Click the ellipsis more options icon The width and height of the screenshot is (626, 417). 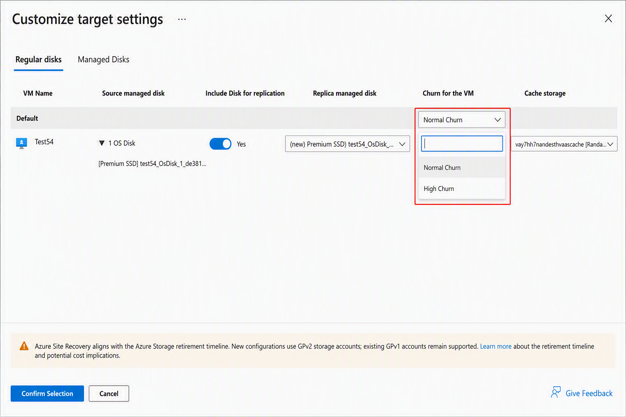(182, 20)
